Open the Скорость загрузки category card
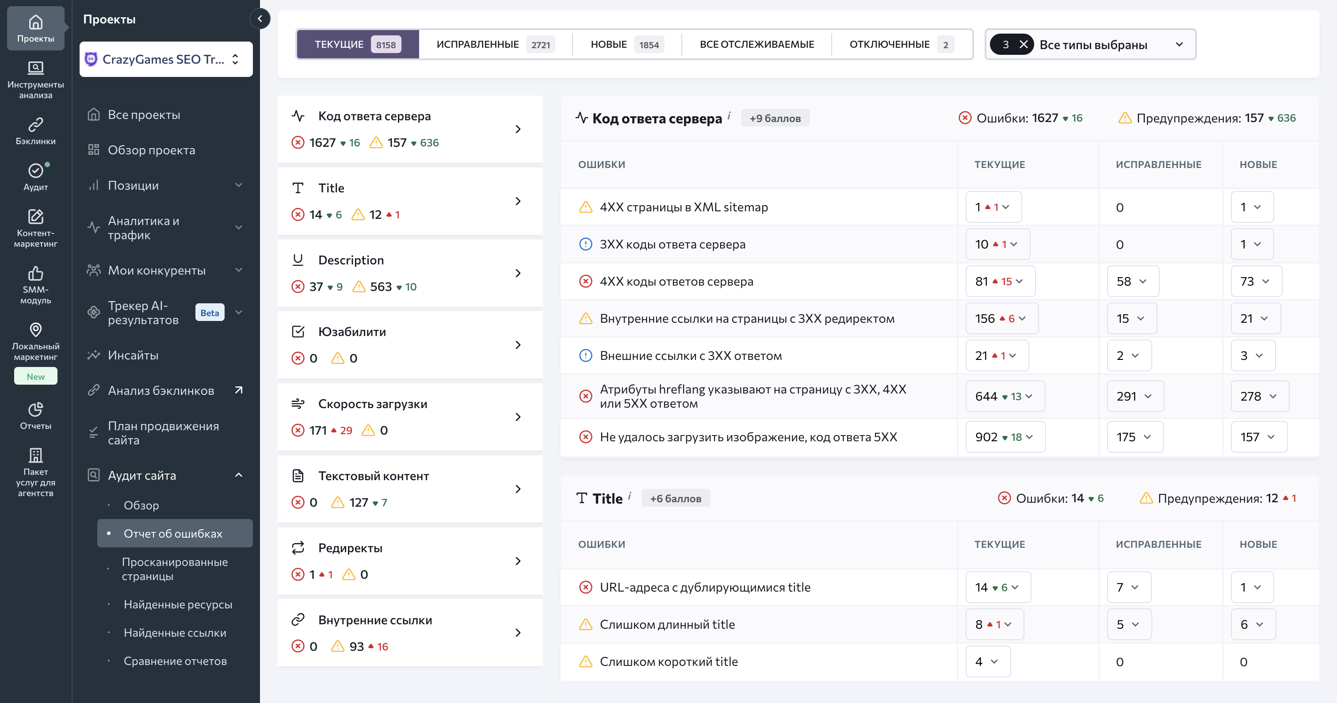This screenshot has height=703, width=1337. click(410, 417)
